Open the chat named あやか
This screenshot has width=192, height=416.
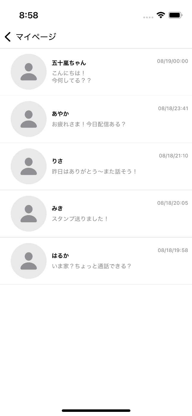tap(60, 114)
